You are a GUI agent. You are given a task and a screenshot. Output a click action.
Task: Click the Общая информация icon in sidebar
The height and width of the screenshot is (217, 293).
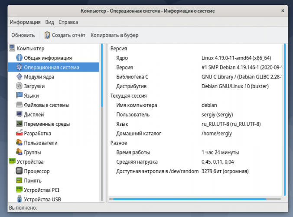pyautogui.click(x=20, y=58)
